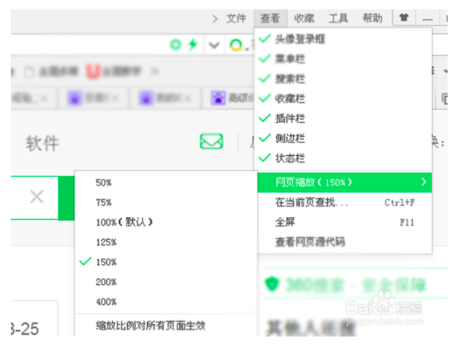
Task: Click the purple paw tab icon
Action: pos(218,97)
